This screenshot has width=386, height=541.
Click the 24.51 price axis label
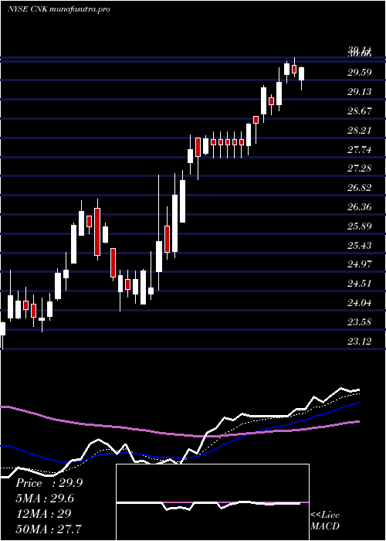point(360,284)
